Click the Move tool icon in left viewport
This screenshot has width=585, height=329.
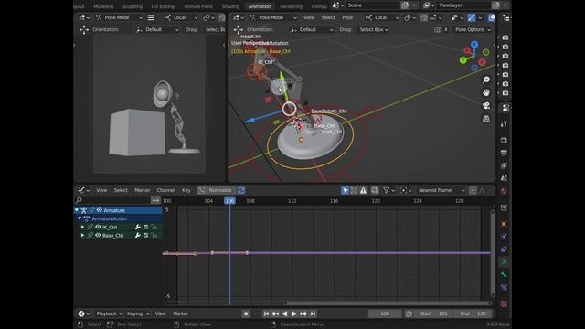[x=84, y=29]
